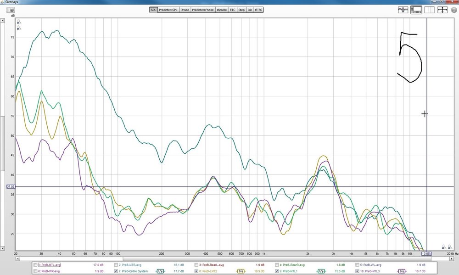The height and width of the screenshot is (275, 459).
Task: Click the separate traces toolbar icon
Action: click(403, 10)
